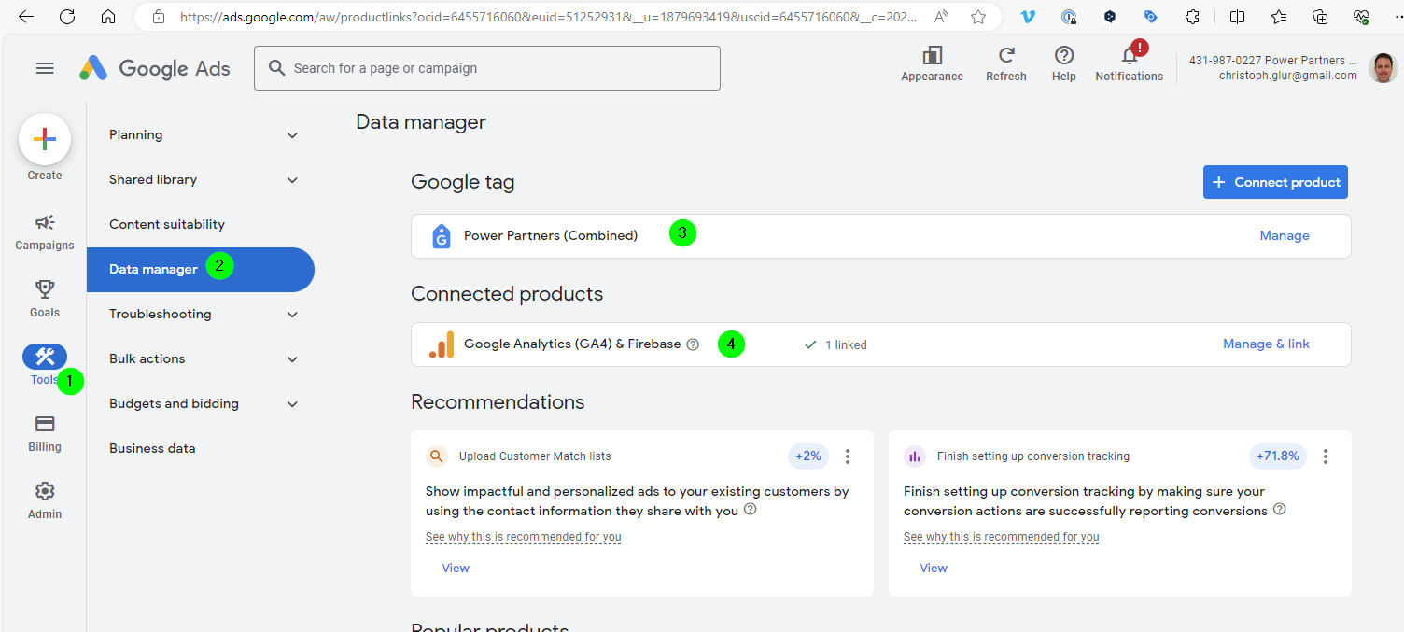
Task: Click the browser address bar URL
Action: click(x=548, y=17)
